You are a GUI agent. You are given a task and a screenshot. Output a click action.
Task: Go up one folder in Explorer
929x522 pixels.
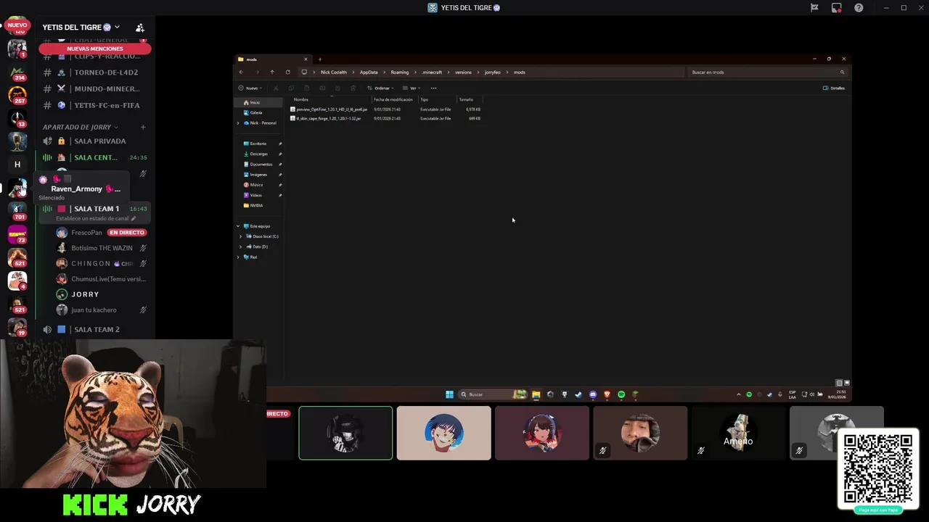(x=272, y=72)
